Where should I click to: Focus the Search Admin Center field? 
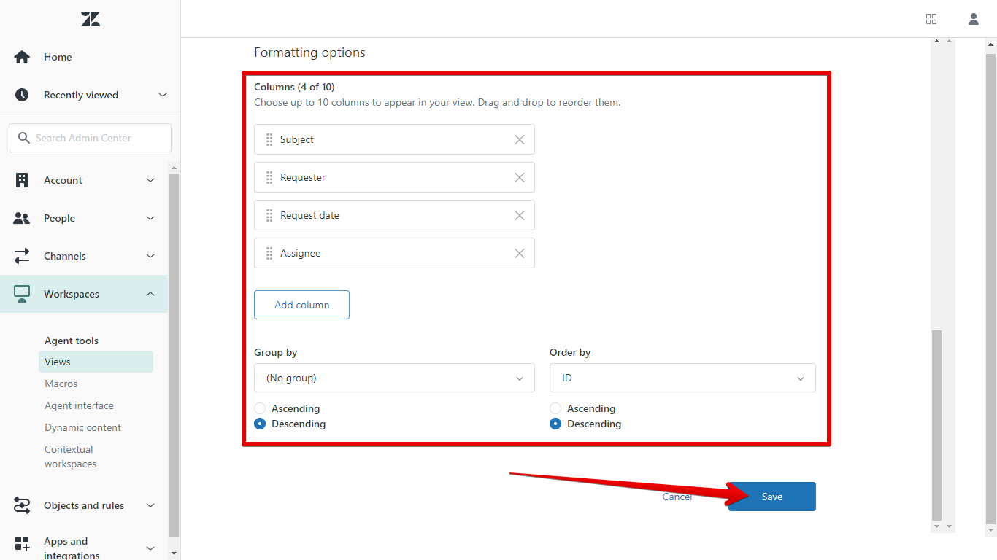(90, 138)
